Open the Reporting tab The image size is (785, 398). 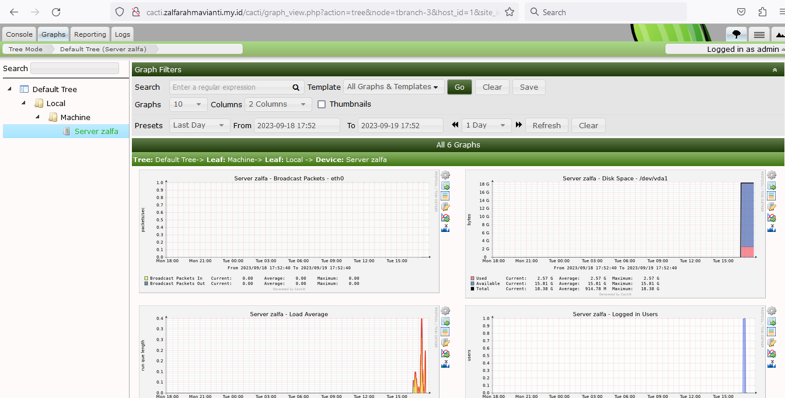pos(90,34)
